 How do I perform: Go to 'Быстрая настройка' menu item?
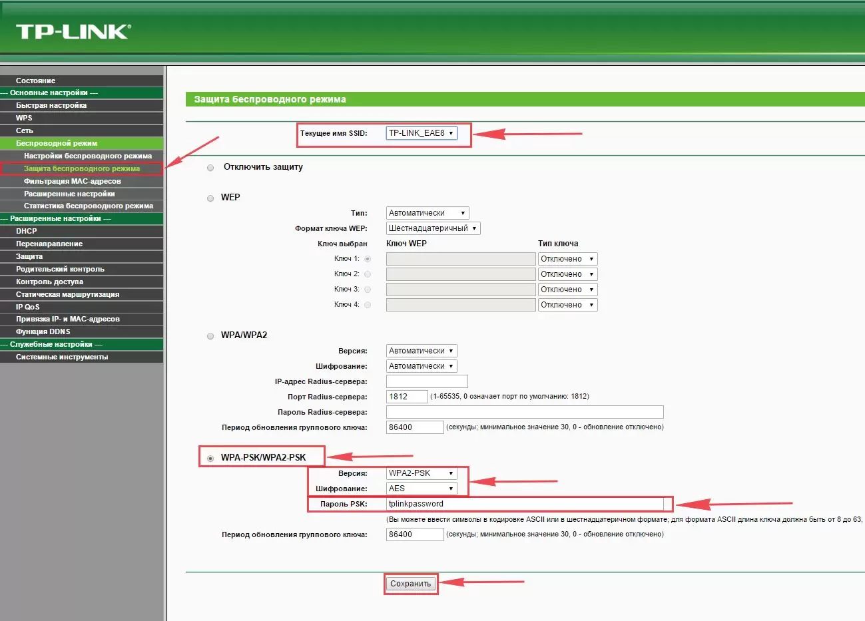[x=51, y=105]
